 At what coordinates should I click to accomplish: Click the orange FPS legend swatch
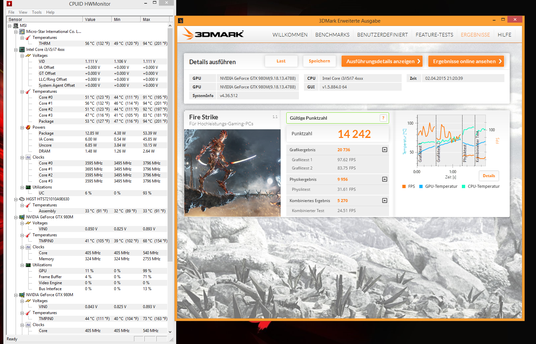pyautogui.click(x=404, y=186)
